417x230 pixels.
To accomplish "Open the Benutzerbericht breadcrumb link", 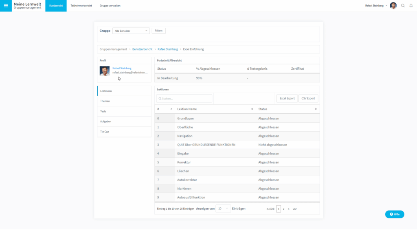I will point(142,49).
